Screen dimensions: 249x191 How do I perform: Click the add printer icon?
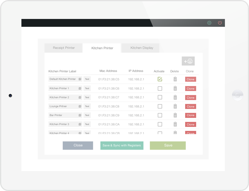pos(188,61)
